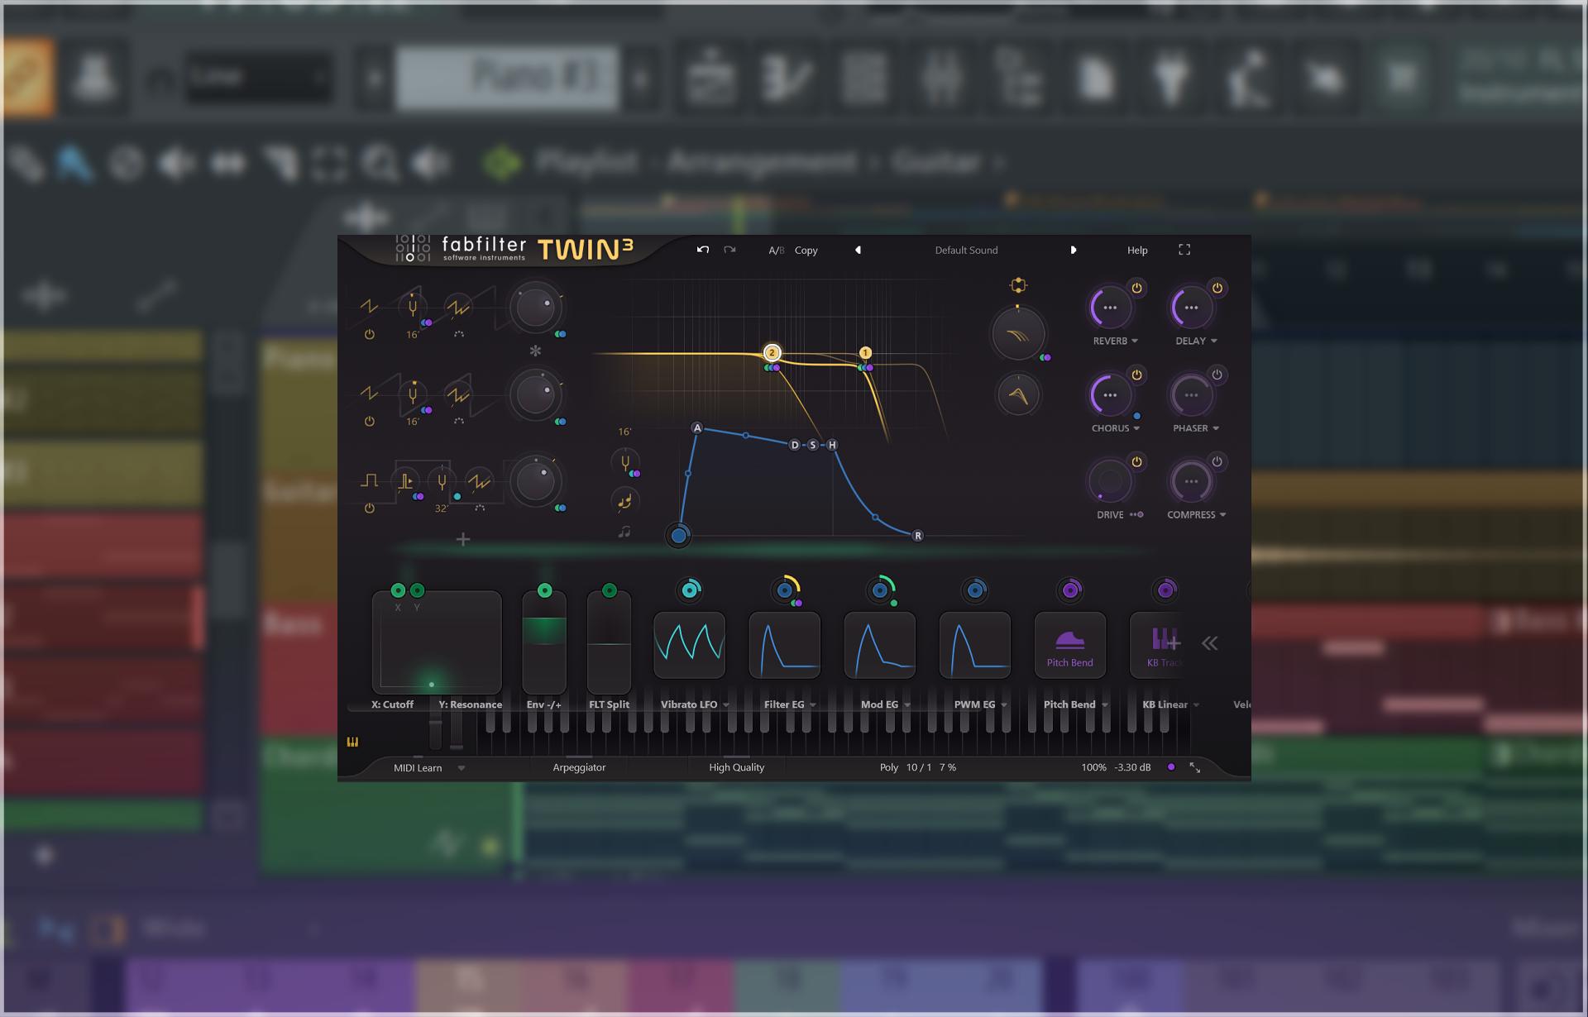Screen dimensions: 1588x1017
Task: Copy the current state to other A/B slot
Action: (x=806, y=251)
